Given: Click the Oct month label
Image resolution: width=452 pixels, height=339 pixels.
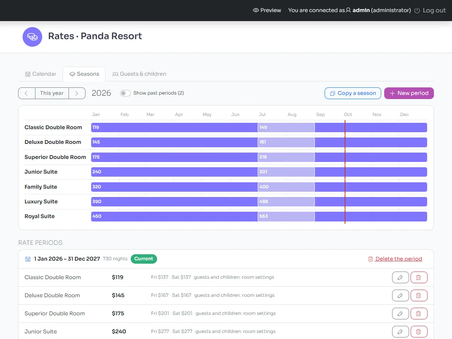Looking at the screenshot, I should (x=348, y=115).
